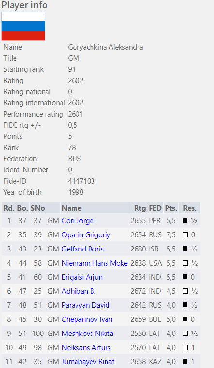Click the Name column header
This screenshot has height=368, width=214.
(72, 208)
